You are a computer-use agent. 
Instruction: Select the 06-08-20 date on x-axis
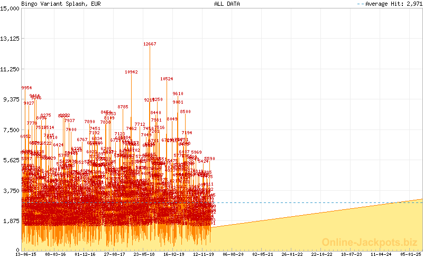pyautogui.click(x=233, y=254)
